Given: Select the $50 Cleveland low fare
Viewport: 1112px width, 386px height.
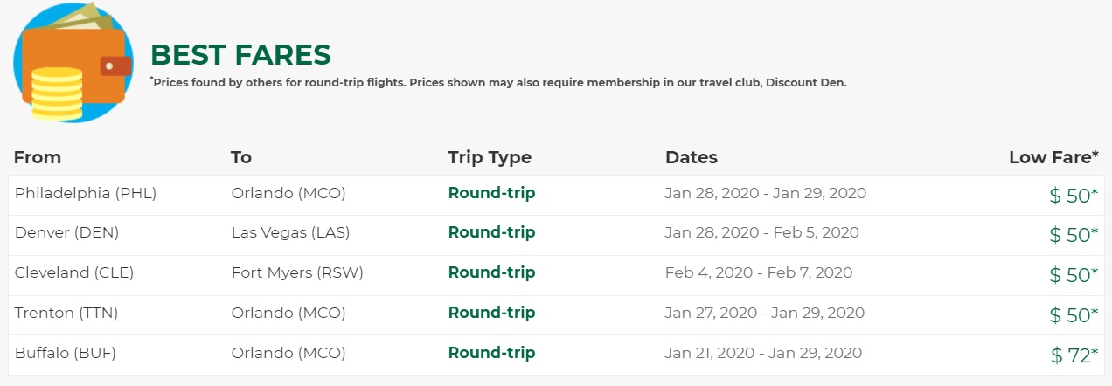Looking at the screenshot, I should click(x=1074, y=275).
